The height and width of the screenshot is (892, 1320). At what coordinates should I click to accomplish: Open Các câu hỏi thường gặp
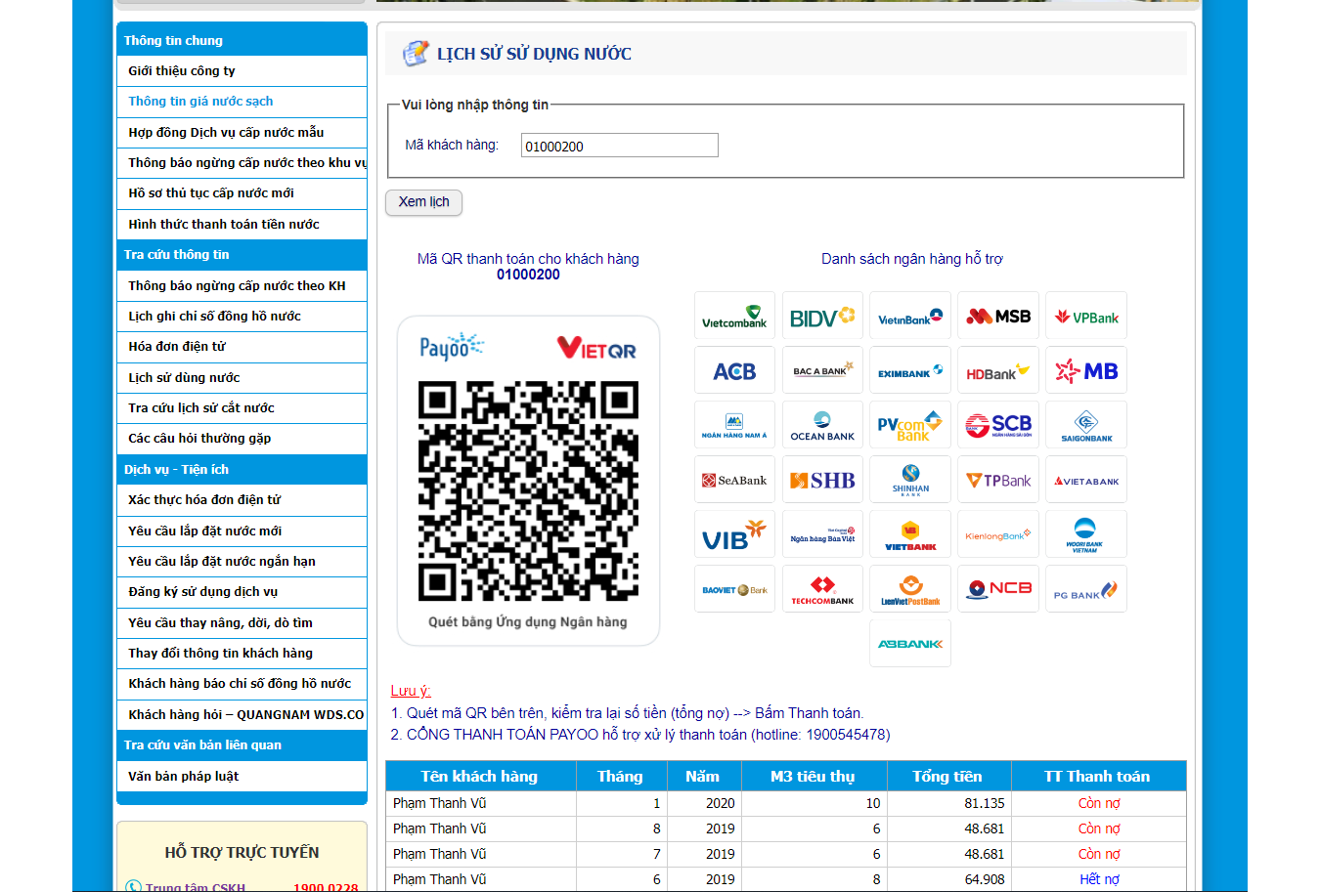coord(199,439)
